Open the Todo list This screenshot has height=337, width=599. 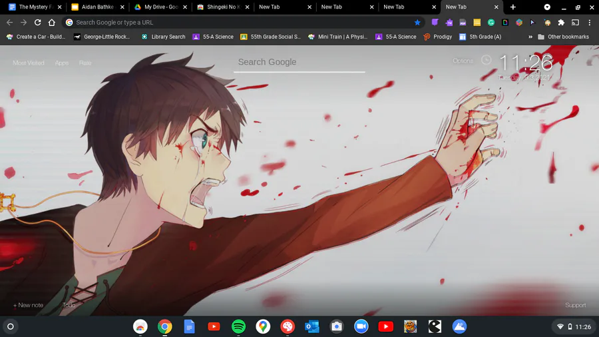[69, 305]
